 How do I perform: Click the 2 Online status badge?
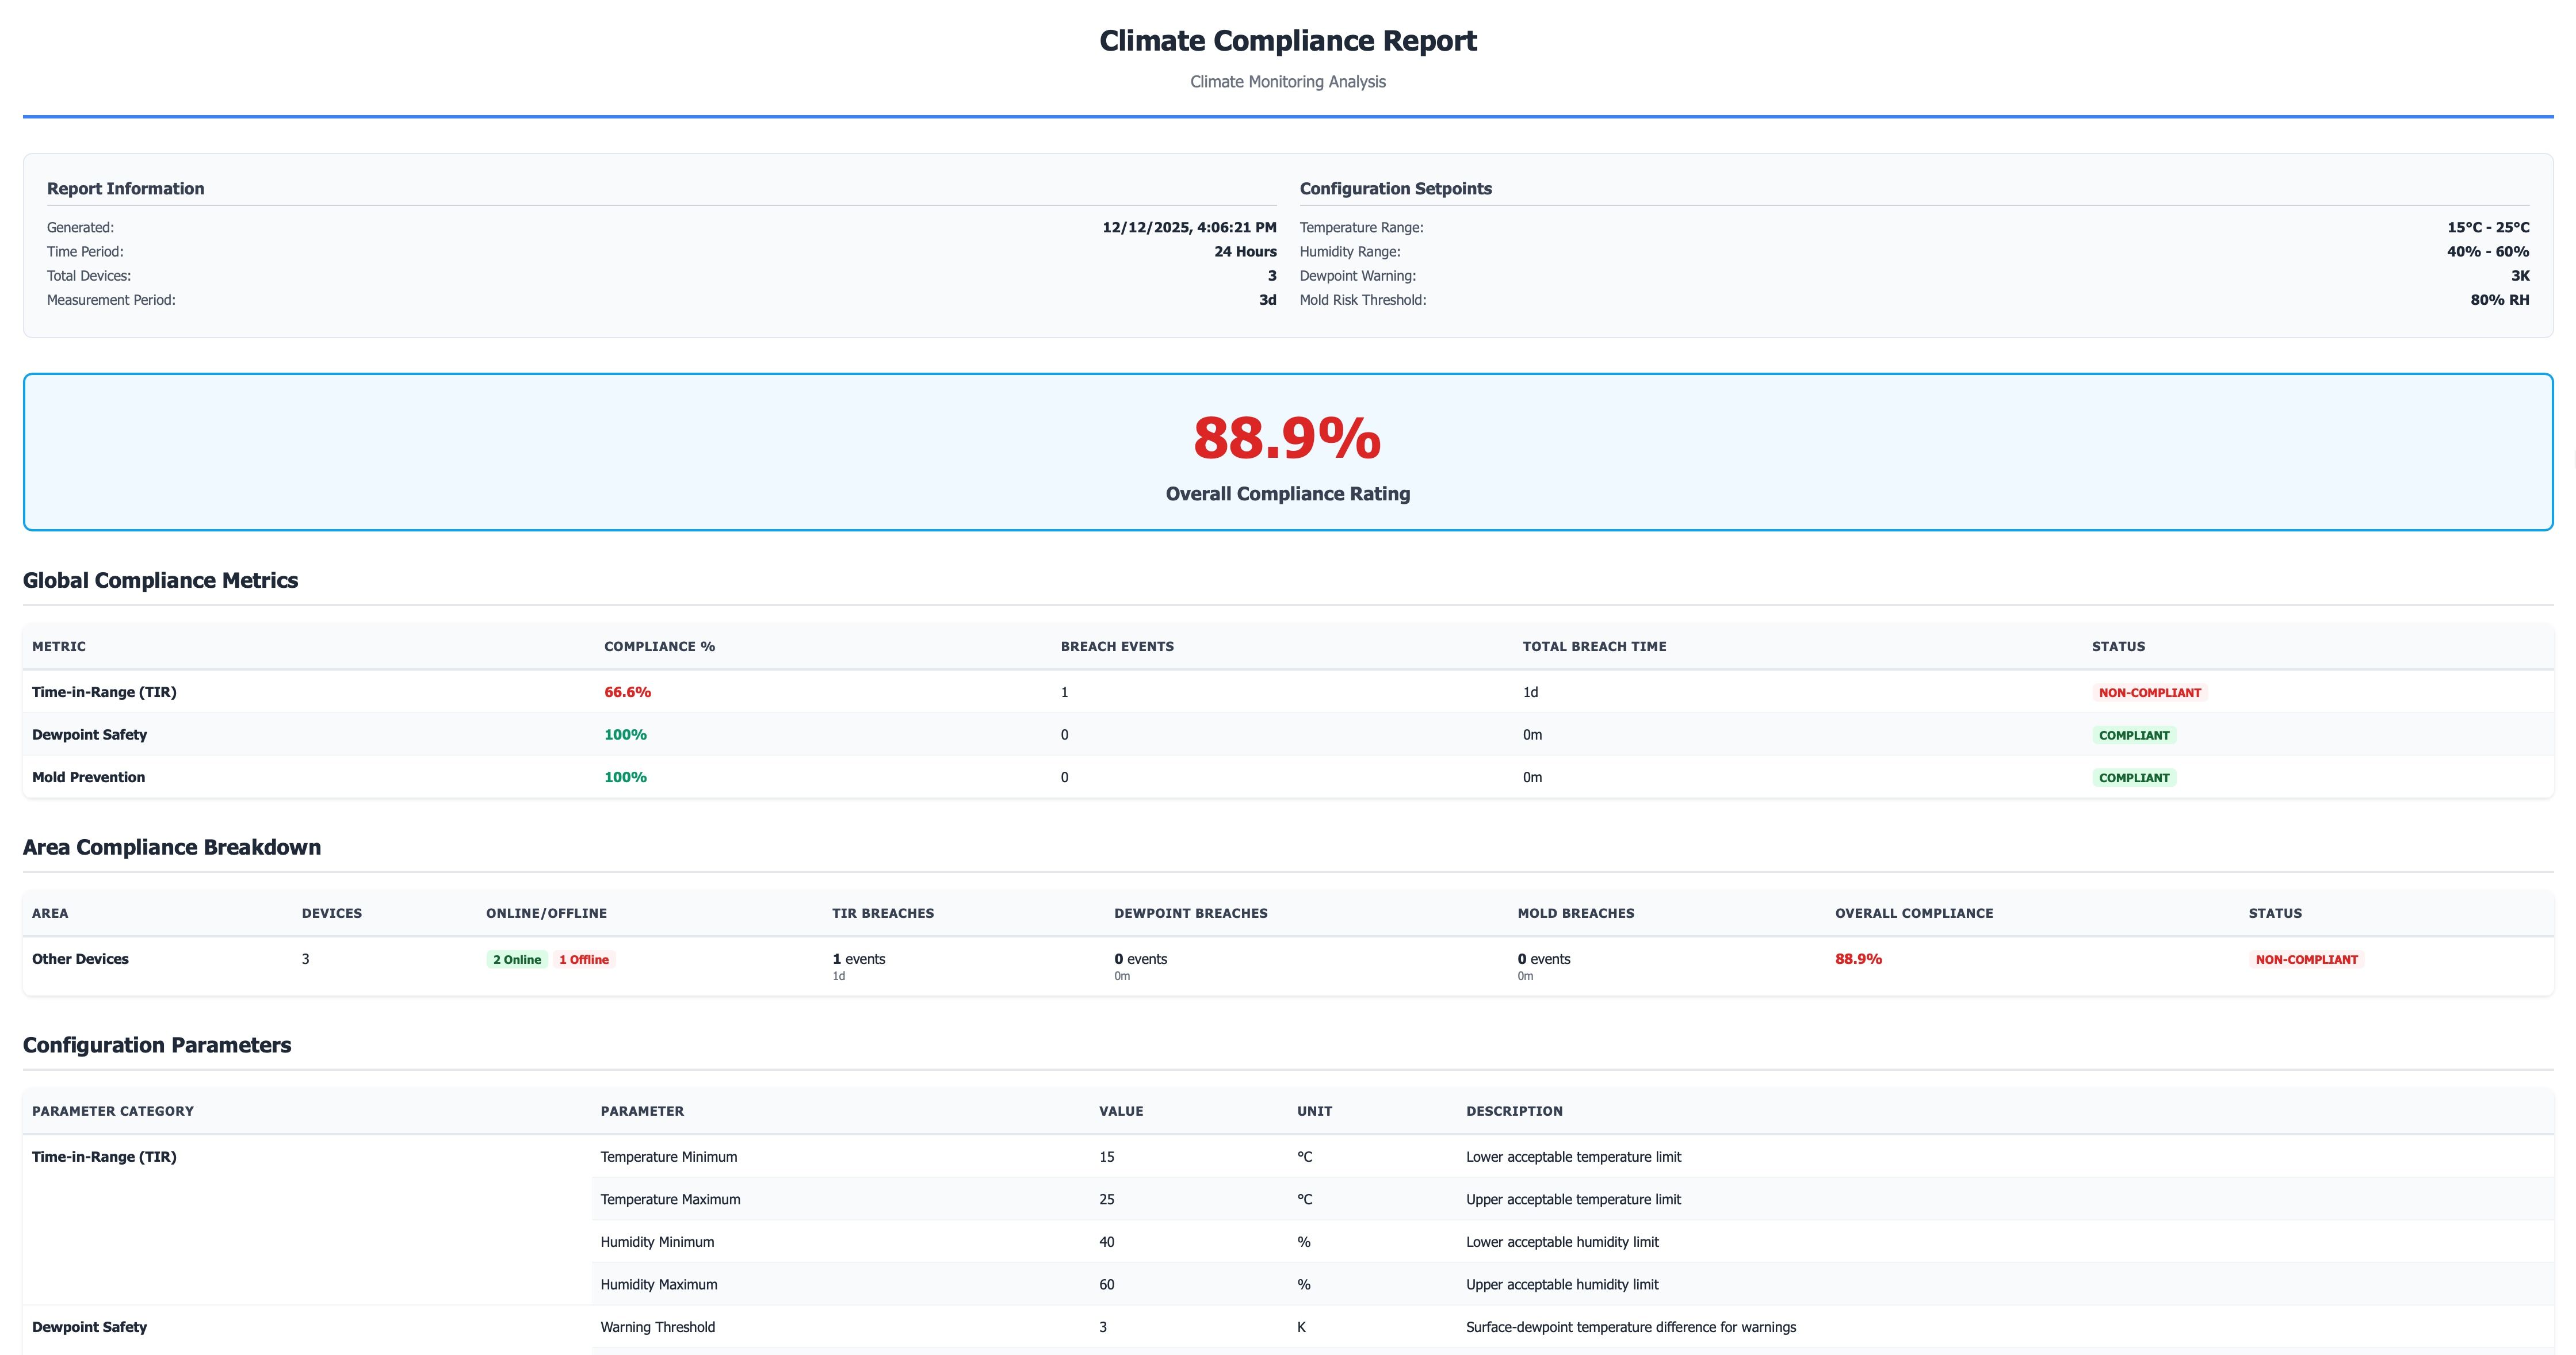tap(516, 960)
